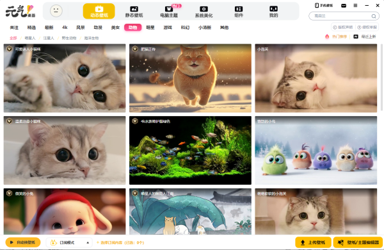Click the aquarium fish tank wallpaper thumbnail
This screenshot has height=250, width=384.
(190, 151)
